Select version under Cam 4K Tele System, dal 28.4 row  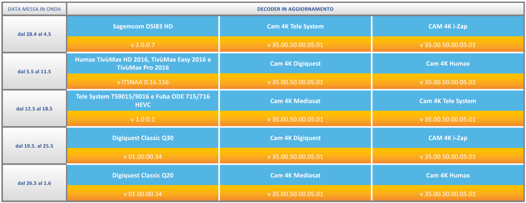pyautogui.click(x=295, y=44)
